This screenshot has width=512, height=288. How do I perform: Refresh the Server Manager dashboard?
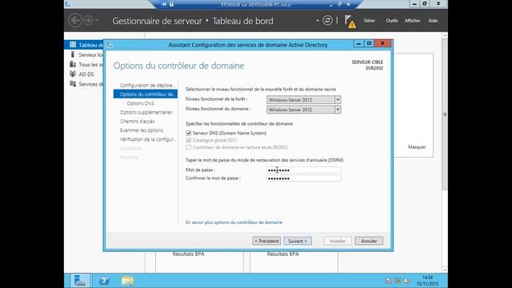click(x=327, y=21)
